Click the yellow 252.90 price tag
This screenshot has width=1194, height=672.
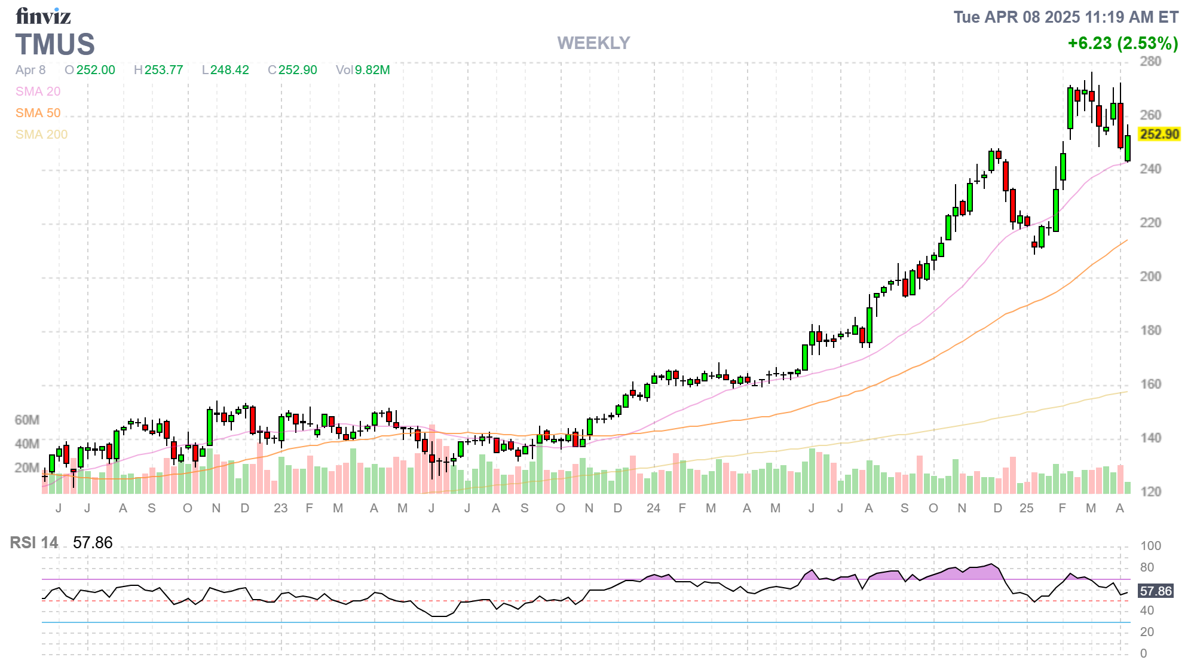point(1159,134)
